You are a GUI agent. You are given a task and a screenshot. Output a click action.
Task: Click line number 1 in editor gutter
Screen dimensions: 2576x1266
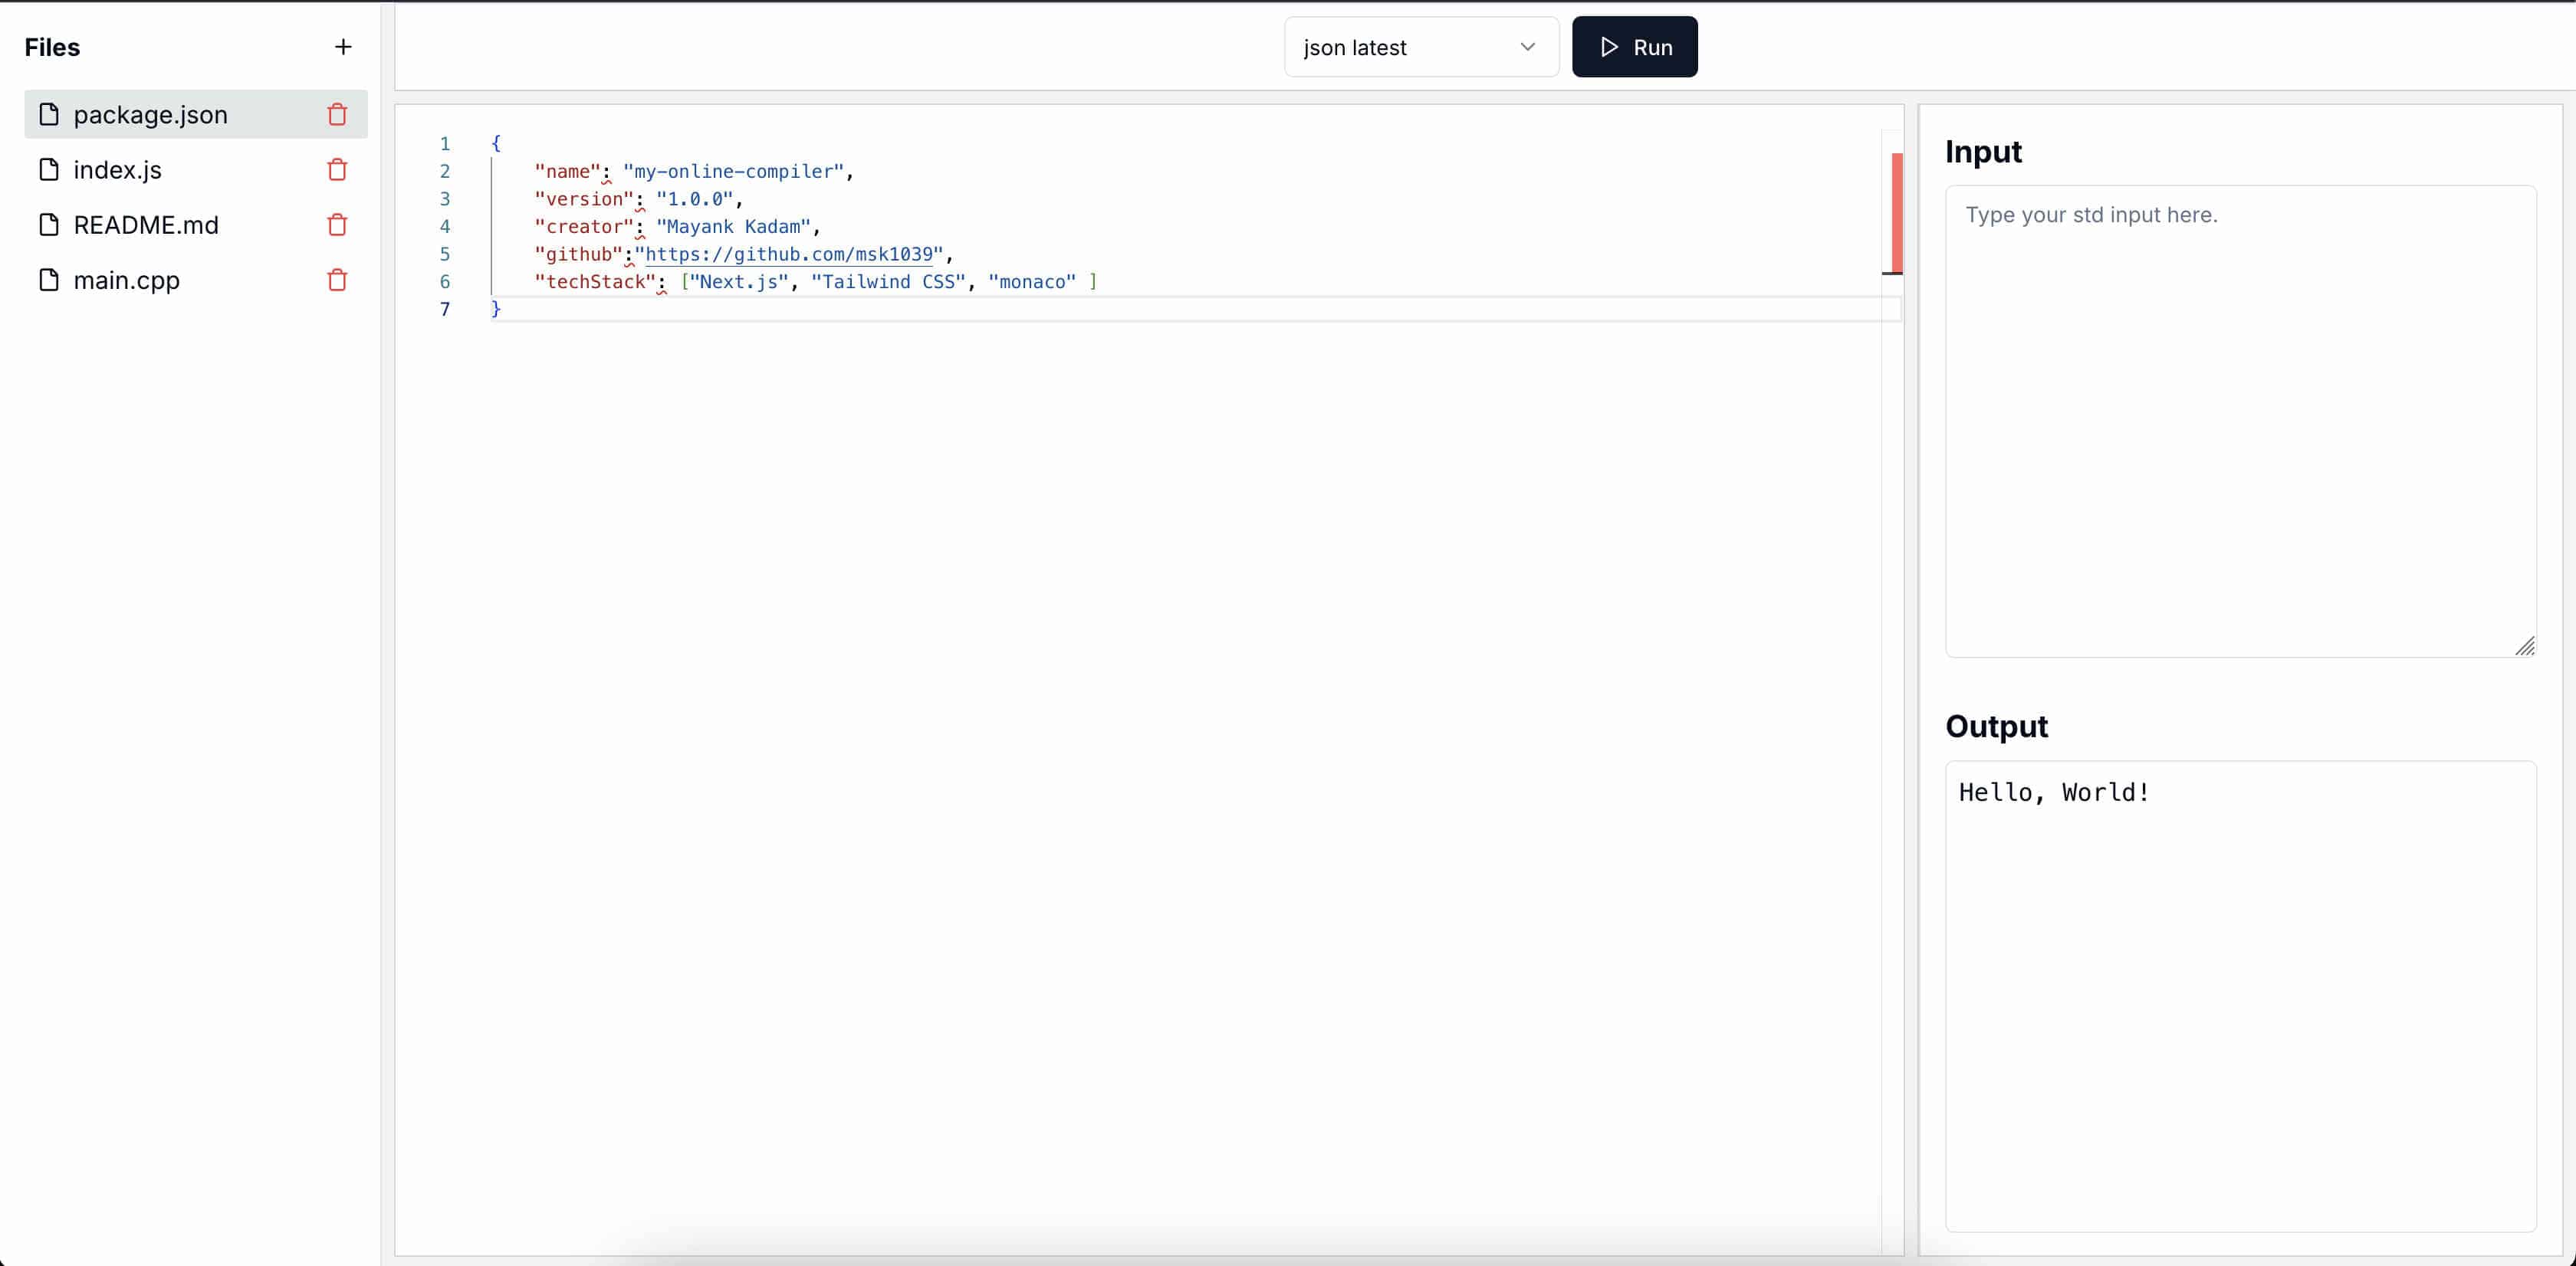pos(445,144)
